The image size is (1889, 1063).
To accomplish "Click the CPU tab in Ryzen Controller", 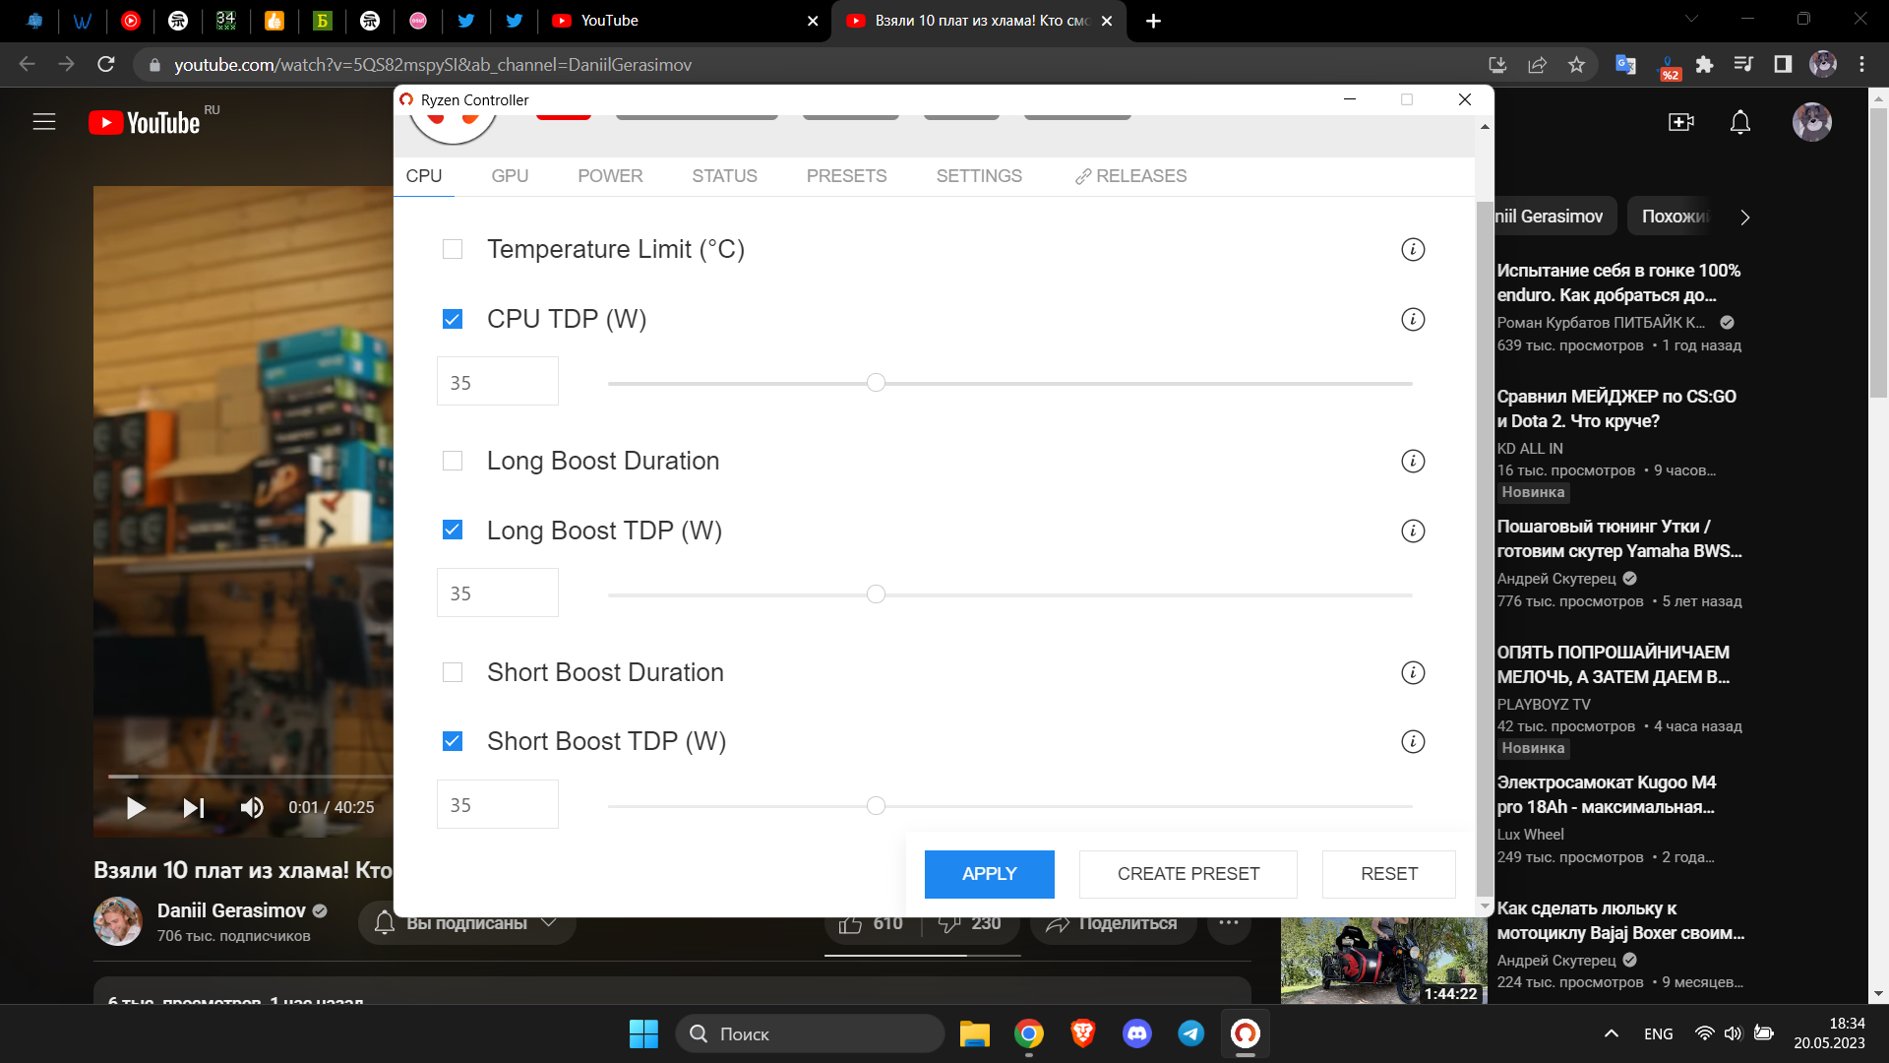I will 423,175.
